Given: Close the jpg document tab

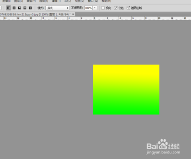Looking at the screenshot, I should point(73,14).
